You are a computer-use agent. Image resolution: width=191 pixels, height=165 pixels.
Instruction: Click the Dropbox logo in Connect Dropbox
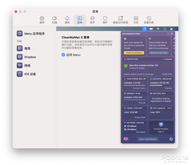pos(161,124)
